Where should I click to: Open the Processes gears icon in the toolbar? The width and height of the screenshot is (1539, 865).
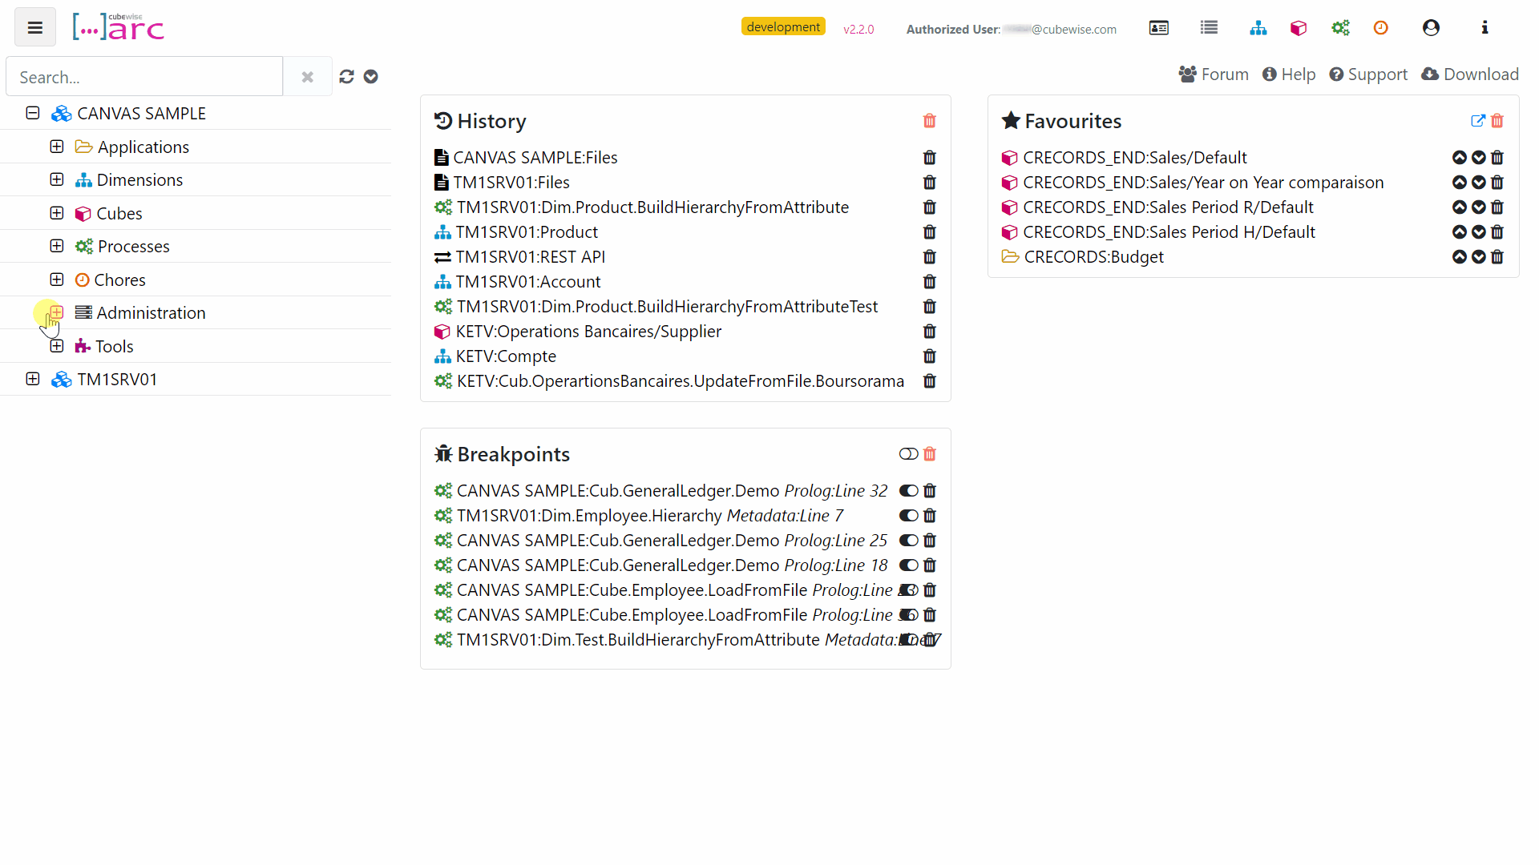point(1340,28)
